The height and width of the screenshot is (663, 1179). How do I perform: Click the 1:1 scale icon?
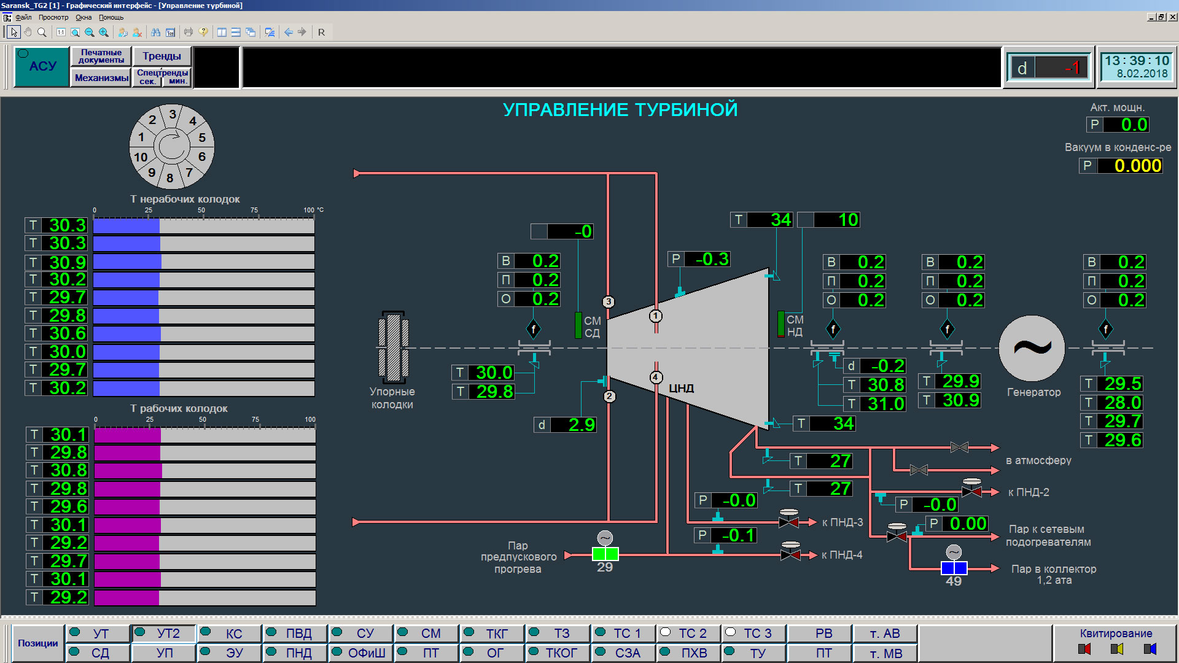point(61,32)
